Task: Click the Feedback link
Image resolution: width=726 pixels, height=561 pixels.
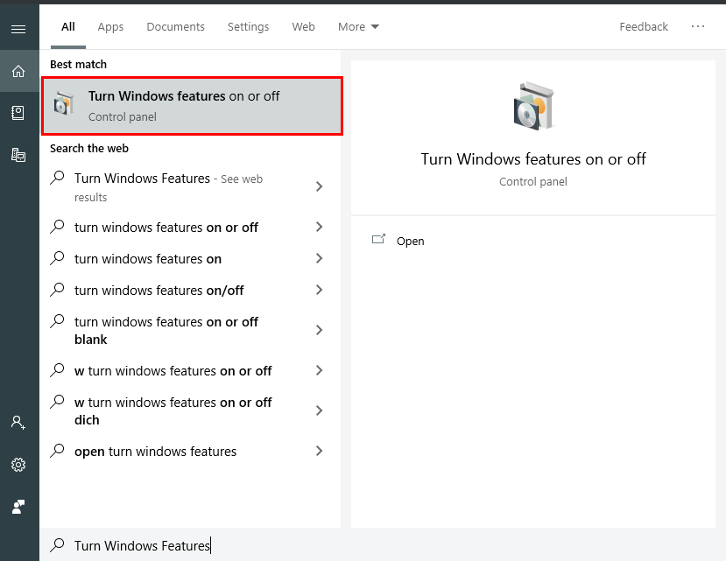Action: (x=643, y=26)
